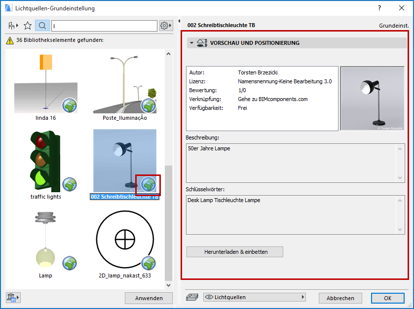
Task: Select the traffic lights thumbnail
Action: pyautogui.click(x=46, y=161)
